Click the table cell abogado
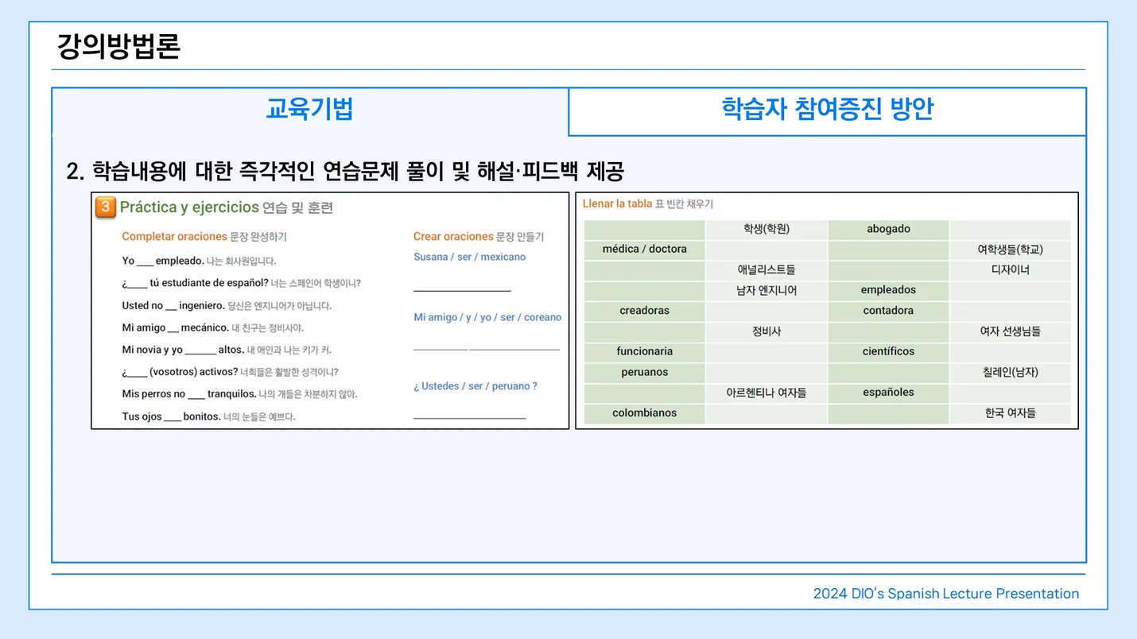1137x639 pixels. [888, 229]
